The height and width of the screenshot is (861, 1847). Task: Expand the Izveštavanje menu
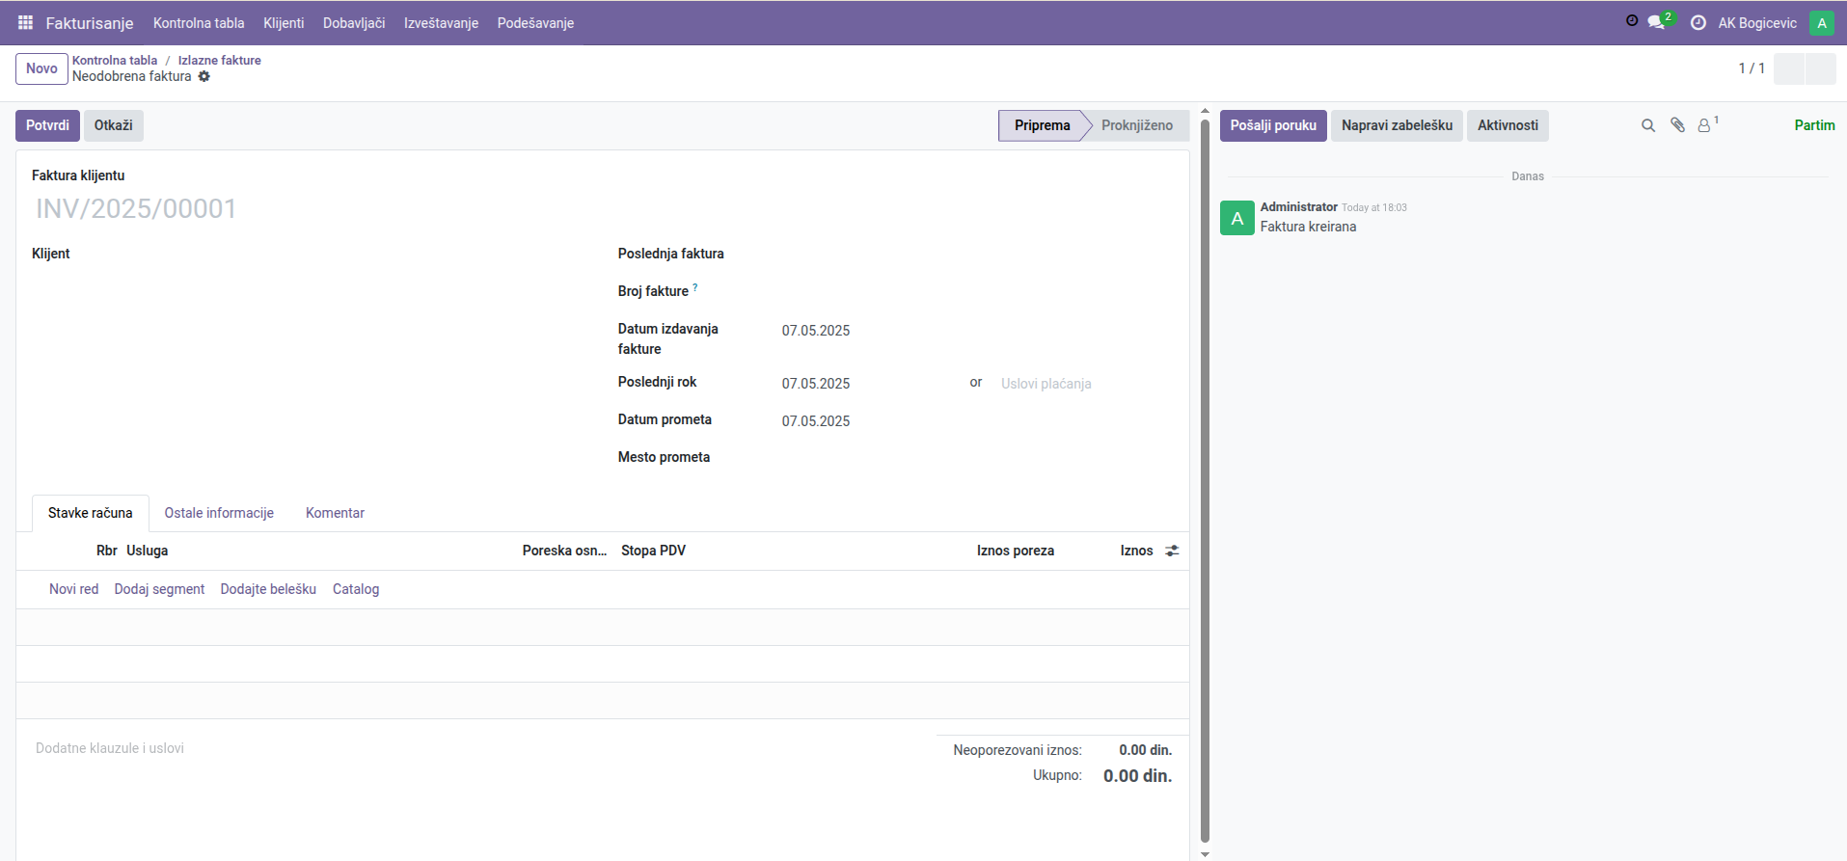point(441,23)
